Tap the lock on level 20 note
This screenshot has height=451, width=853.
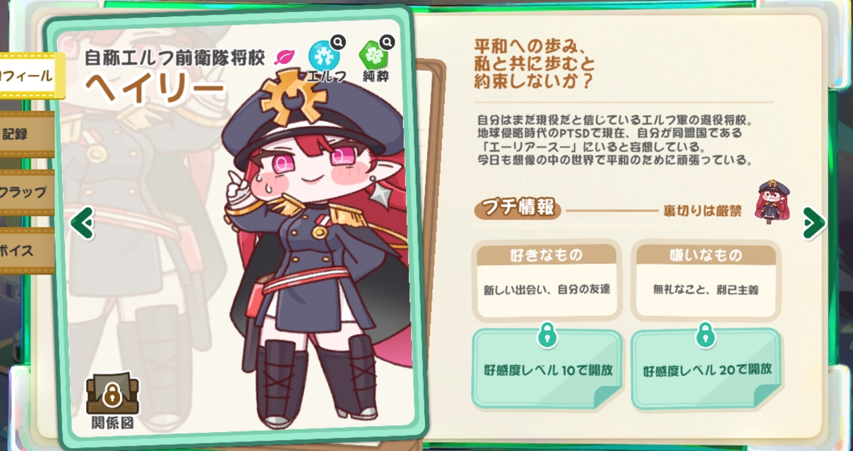(x=705, y=335)
